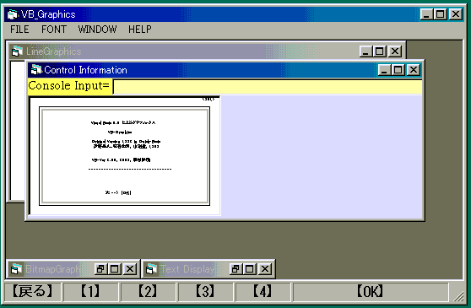
Task: Click the VB_Graphics title bar icon
Action: (x=13, y=14)
